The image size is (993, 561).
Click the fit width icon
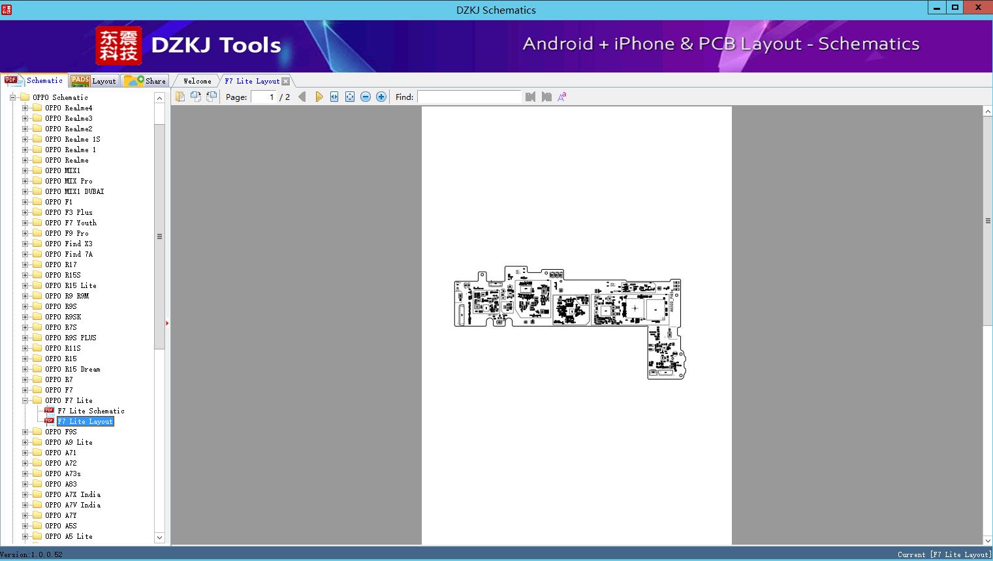(334, 97)
